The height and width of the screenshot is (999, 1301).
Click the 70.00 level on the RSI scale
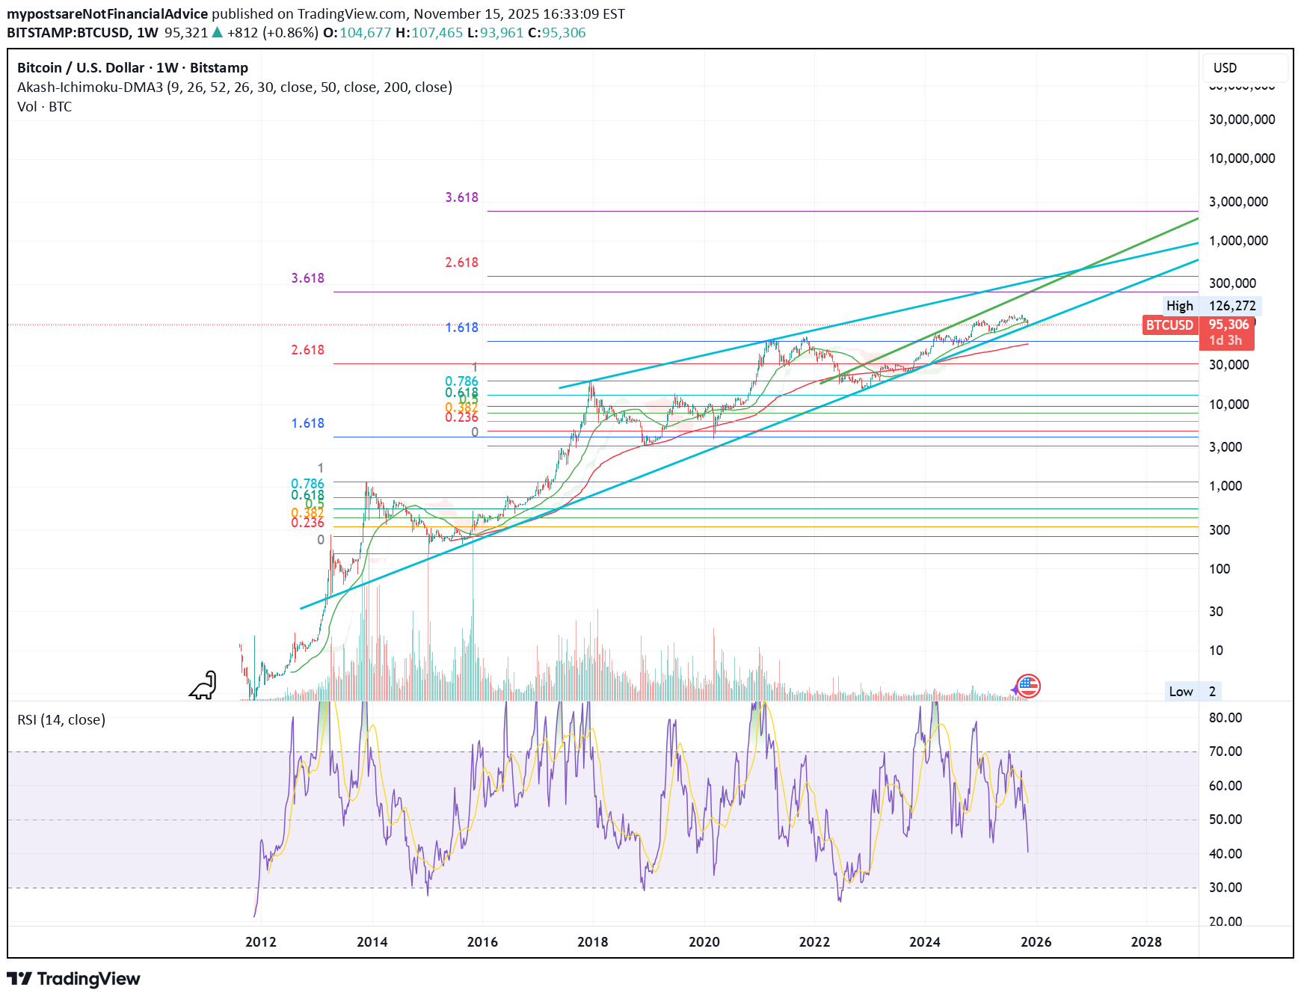1225,751
